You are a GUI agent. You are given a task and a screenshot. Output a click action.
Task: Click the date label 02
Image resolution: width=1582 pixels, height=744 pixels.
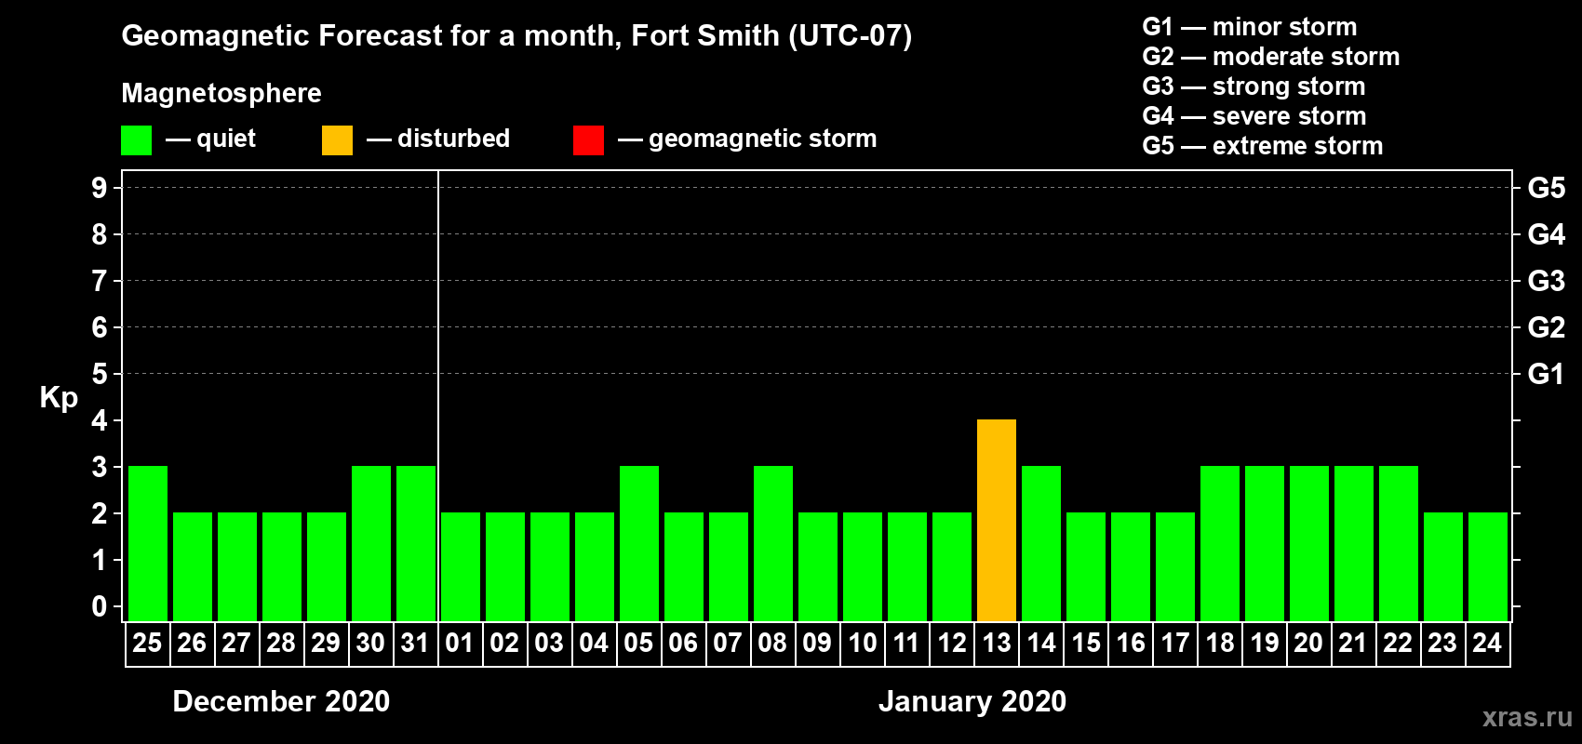[x=504, y=643]
